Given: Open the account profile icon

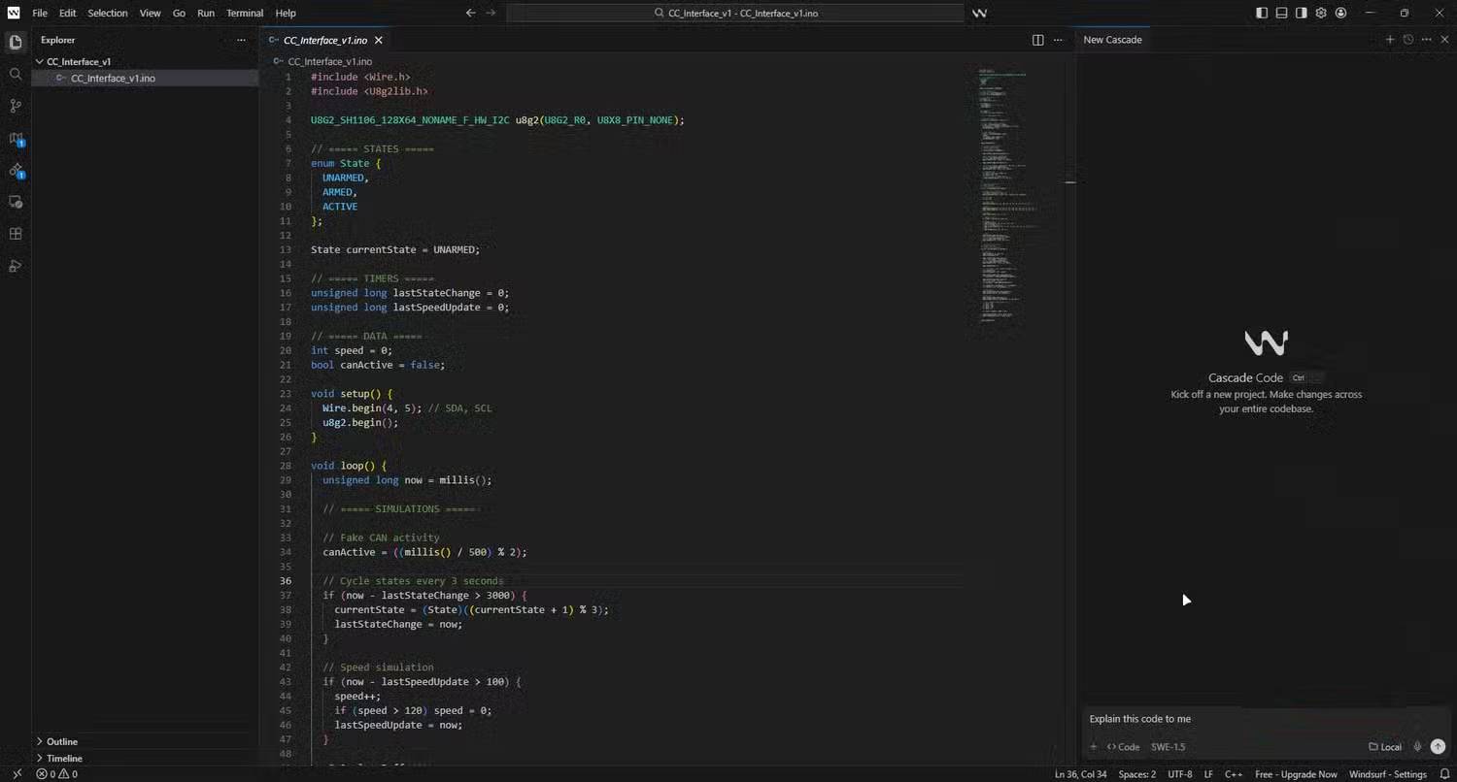Looking at the screenshot, I should pos(1340,13).
